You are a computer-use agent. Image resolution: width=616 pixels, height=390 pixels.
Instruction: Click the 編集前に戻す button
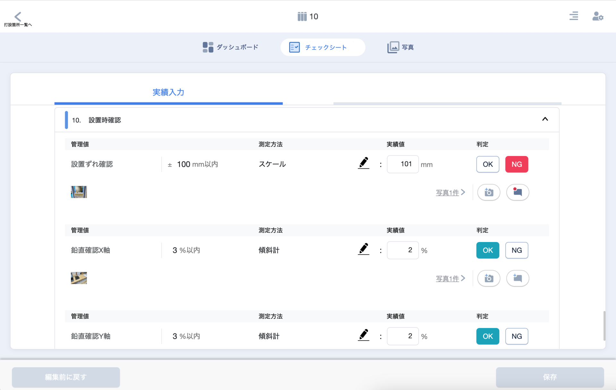(x=66, y=377)
